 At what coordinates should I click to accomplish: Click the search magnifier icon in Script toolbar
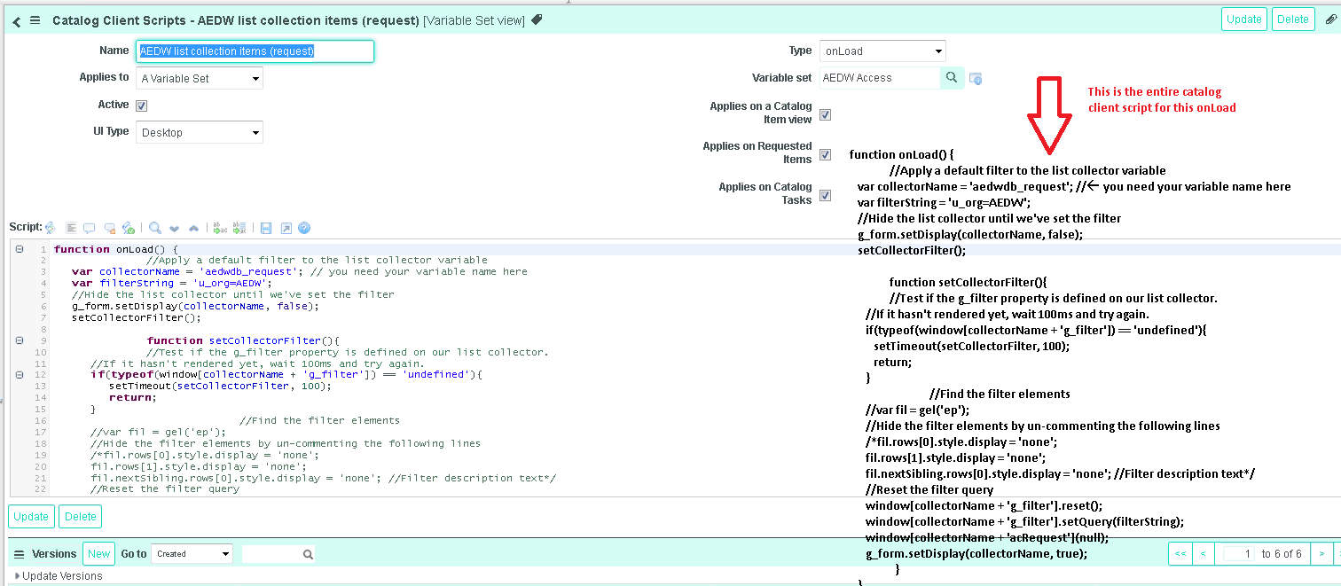point(155,228)
